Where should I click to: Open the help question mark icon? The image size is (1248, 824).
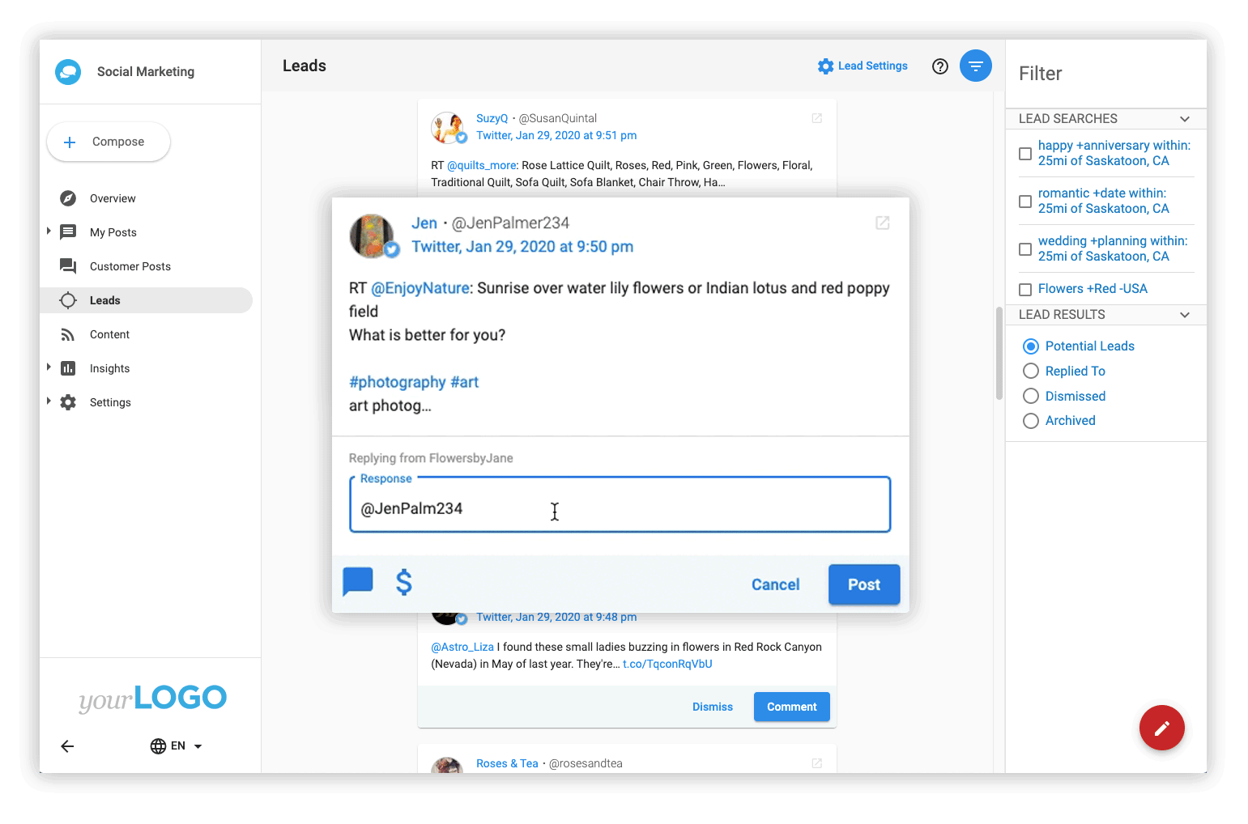point(939,66)
